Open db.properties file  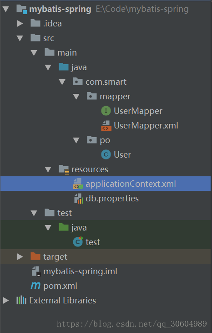pos(112,199)
